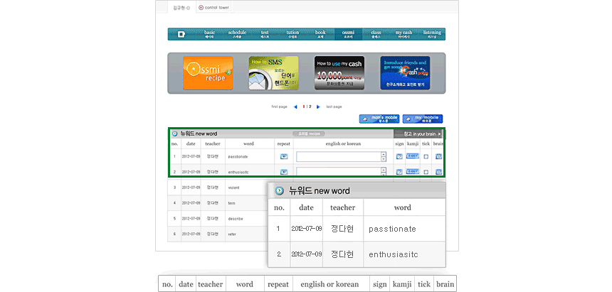Go to page 2 in pagination

tap(310, 107)
